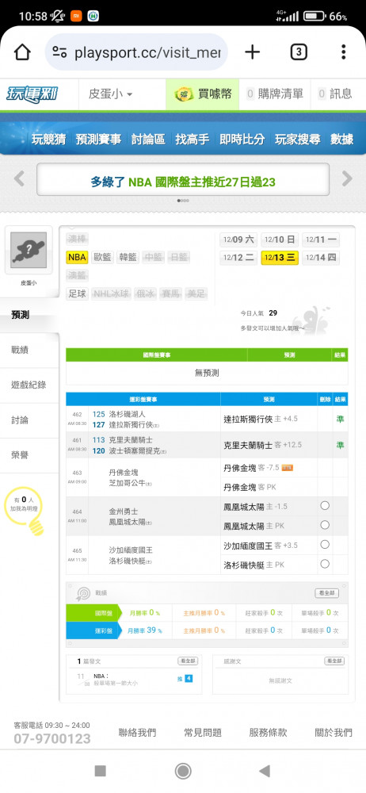Tap Android home circle button

(x=182, y=771)
